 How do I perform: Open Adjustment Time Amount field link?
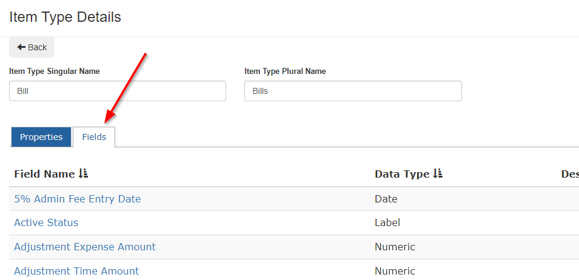tap(76, 271)
